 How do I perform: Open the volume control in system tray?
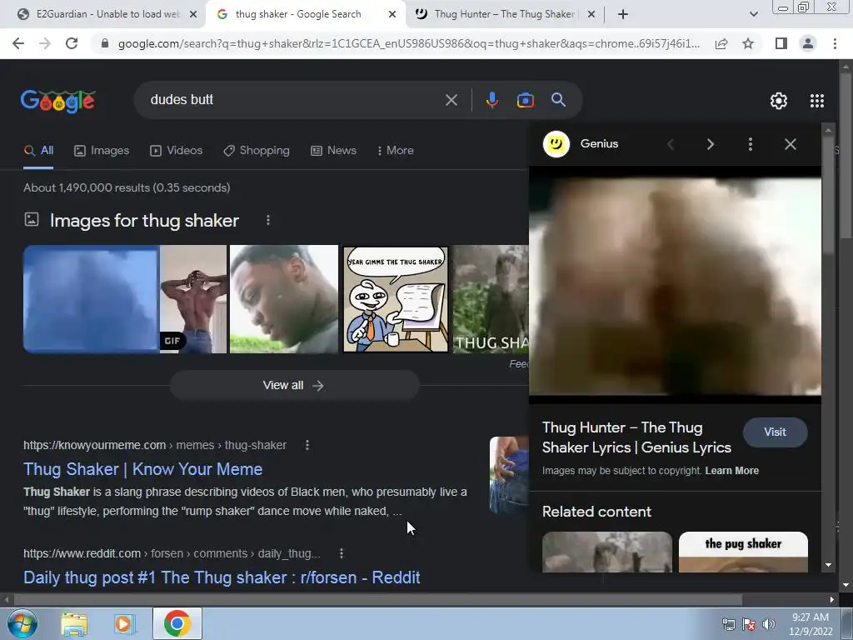coord(769,623)
